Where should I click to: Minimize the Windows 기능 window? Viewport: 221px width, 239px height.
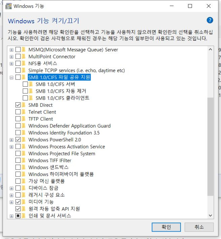pyautogui.click(x=172, y=6)
